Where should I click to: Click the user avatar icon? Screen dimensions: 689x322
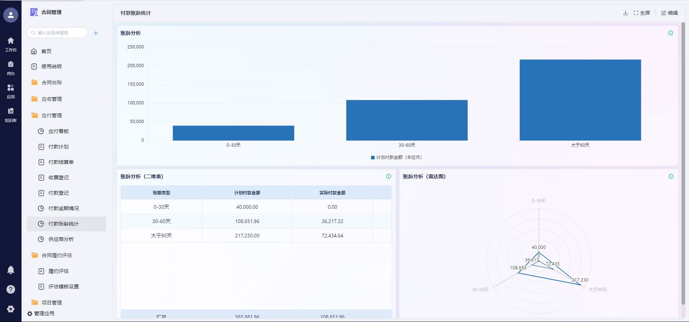[11, 15]
